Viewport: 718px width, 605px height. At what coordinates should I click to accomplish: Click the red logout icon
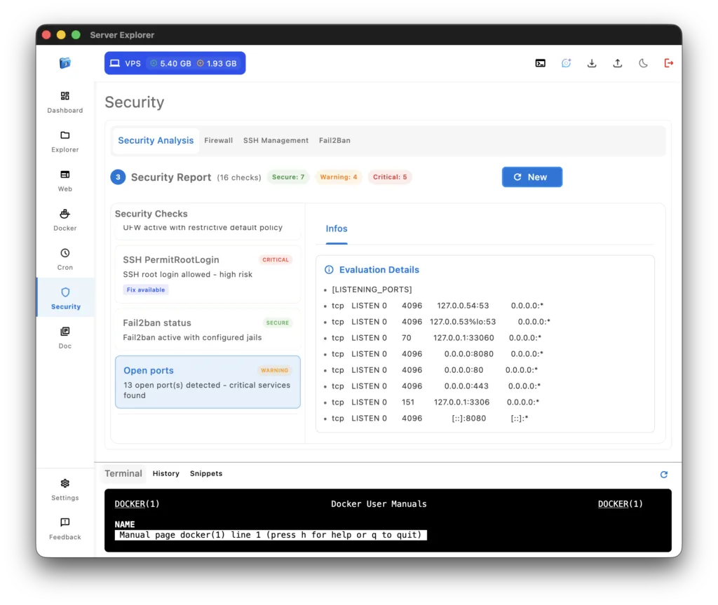coord(669,63)
